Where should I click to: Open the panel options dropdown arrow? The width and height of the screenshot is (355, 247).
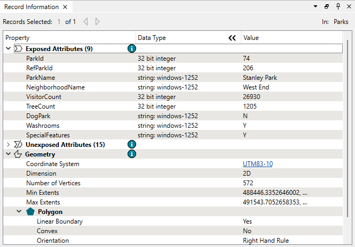tap(317, 7)
